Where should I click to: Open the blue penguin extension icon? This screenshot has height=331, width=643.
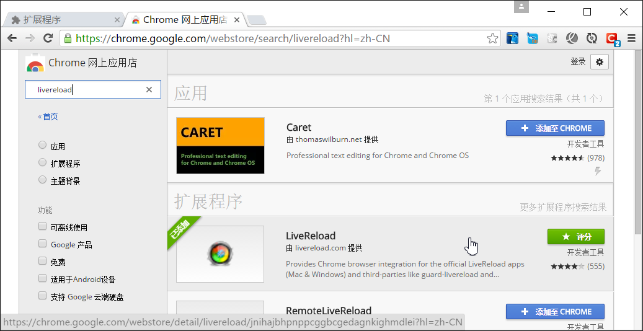click(512, 38)
